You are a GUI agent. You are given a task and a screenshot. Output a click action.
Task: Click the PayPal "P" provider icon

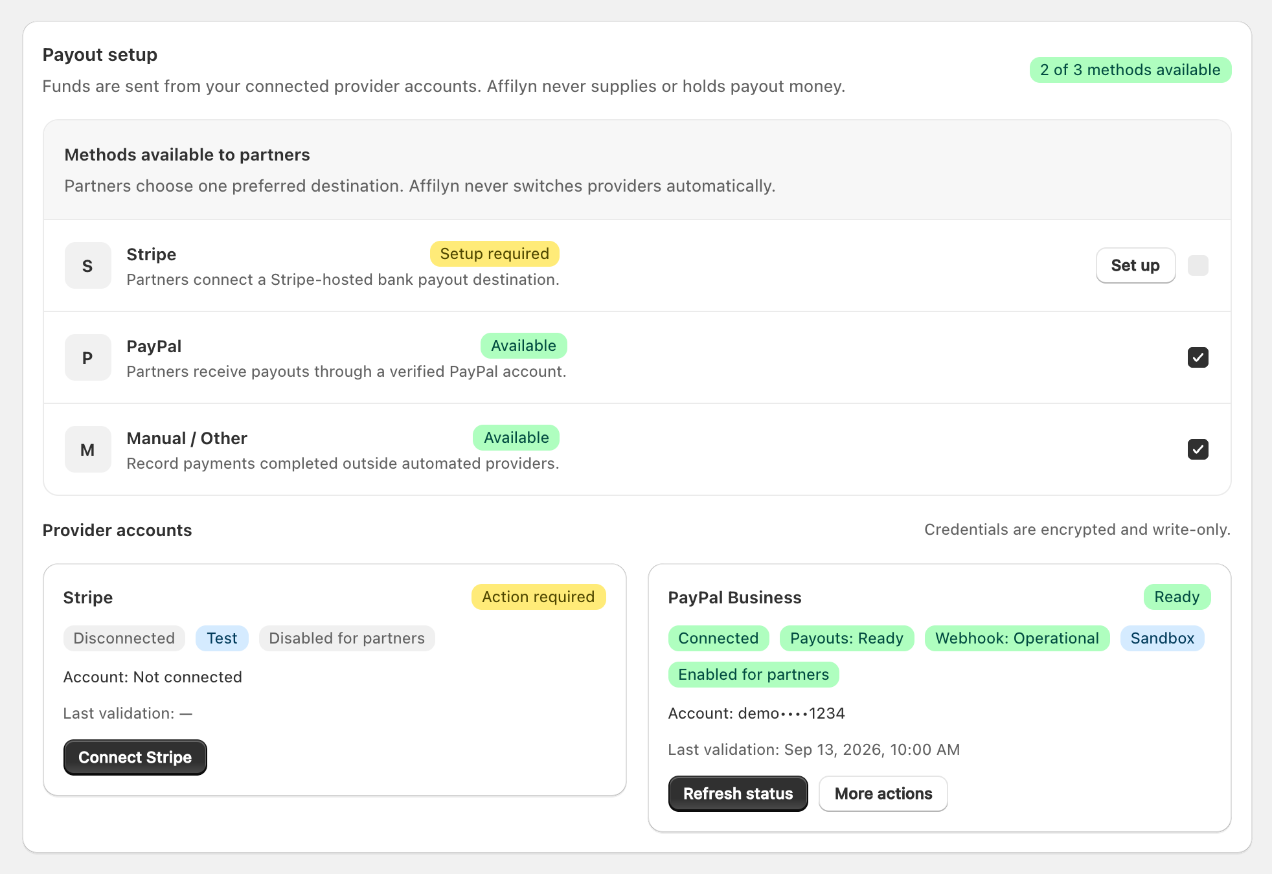pos(87,357)
